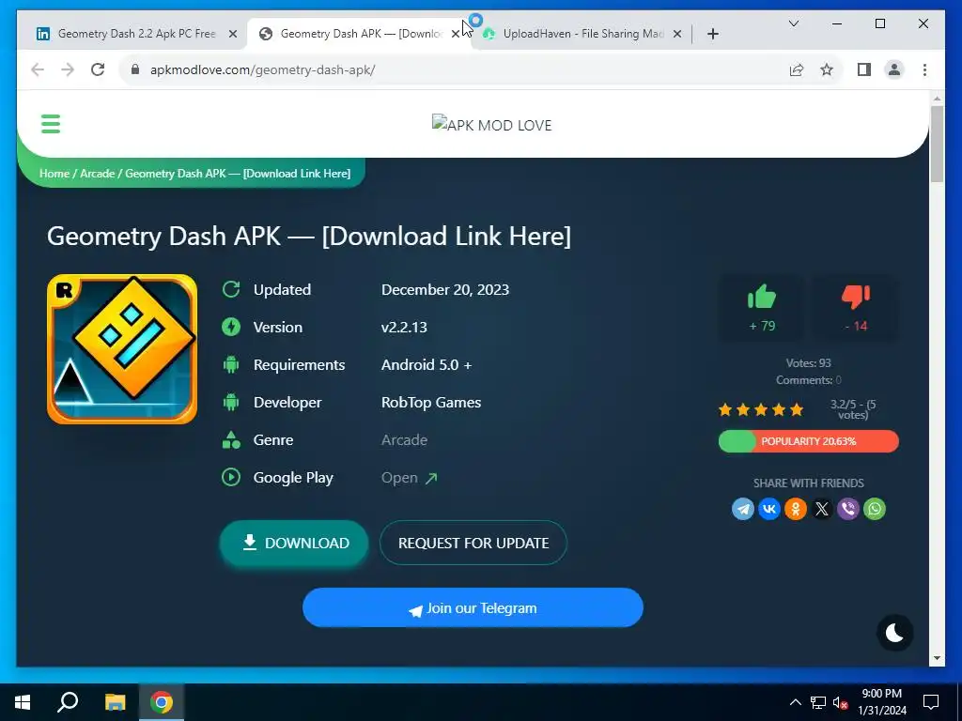Reload the current page
Viewport: 962px width, 721px height.
click(x=98, y=69)
